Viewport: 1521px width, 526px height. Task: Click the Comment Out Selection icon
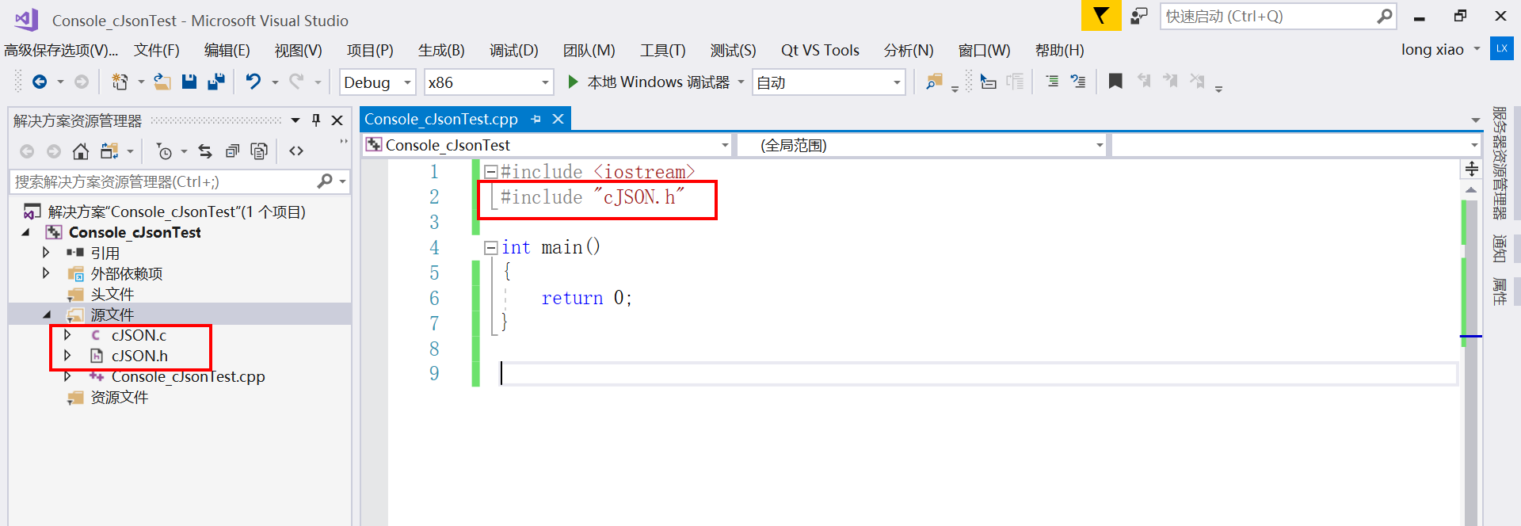tap(1052, 82)
